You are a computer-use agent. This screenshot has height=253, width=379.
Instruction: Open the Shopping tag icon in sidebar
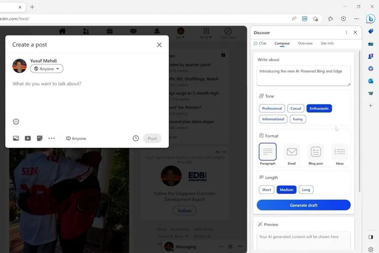point(371,31)
